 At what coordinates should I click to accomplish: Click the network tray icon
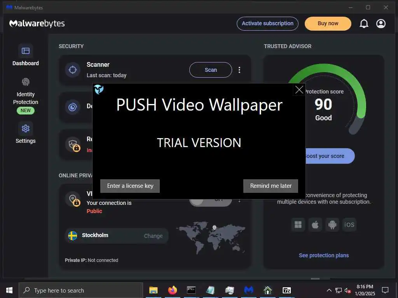tap(339, 290)
